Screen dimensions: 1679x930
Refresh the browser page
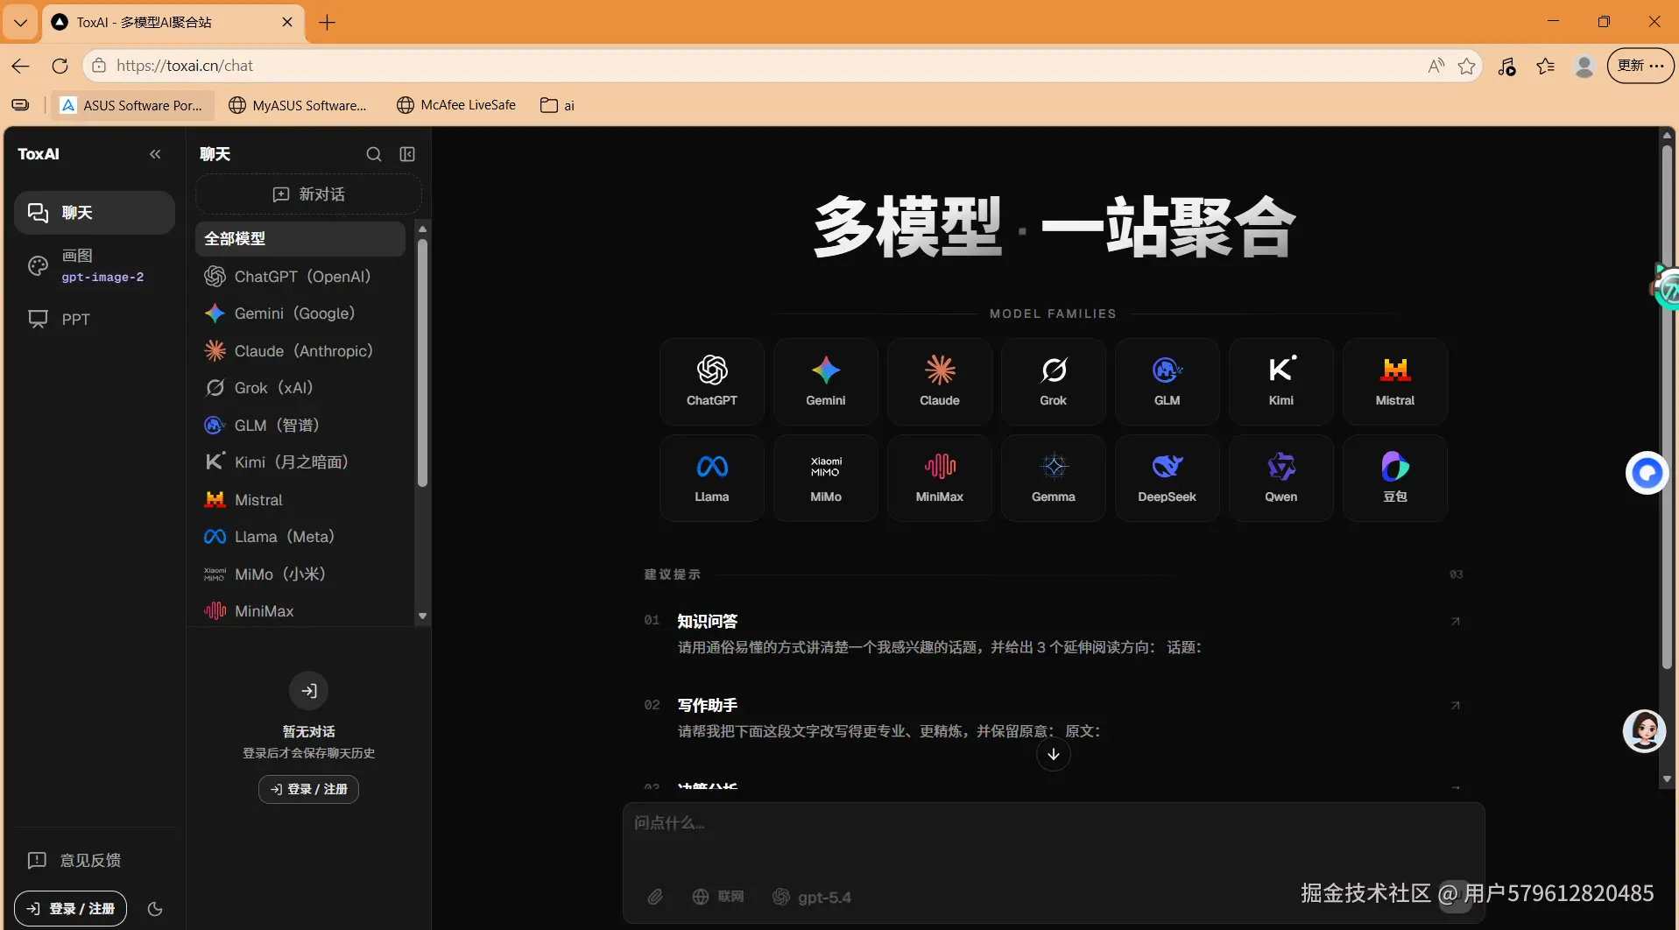60,66
